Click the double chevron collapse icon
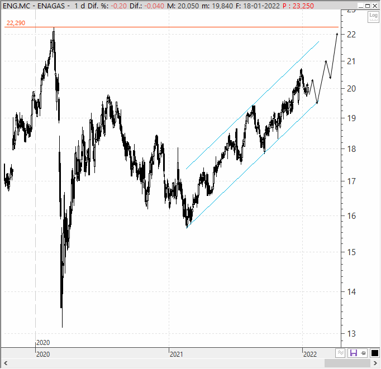The height and width of the screenshot is (369, 381). coord(340,353)
